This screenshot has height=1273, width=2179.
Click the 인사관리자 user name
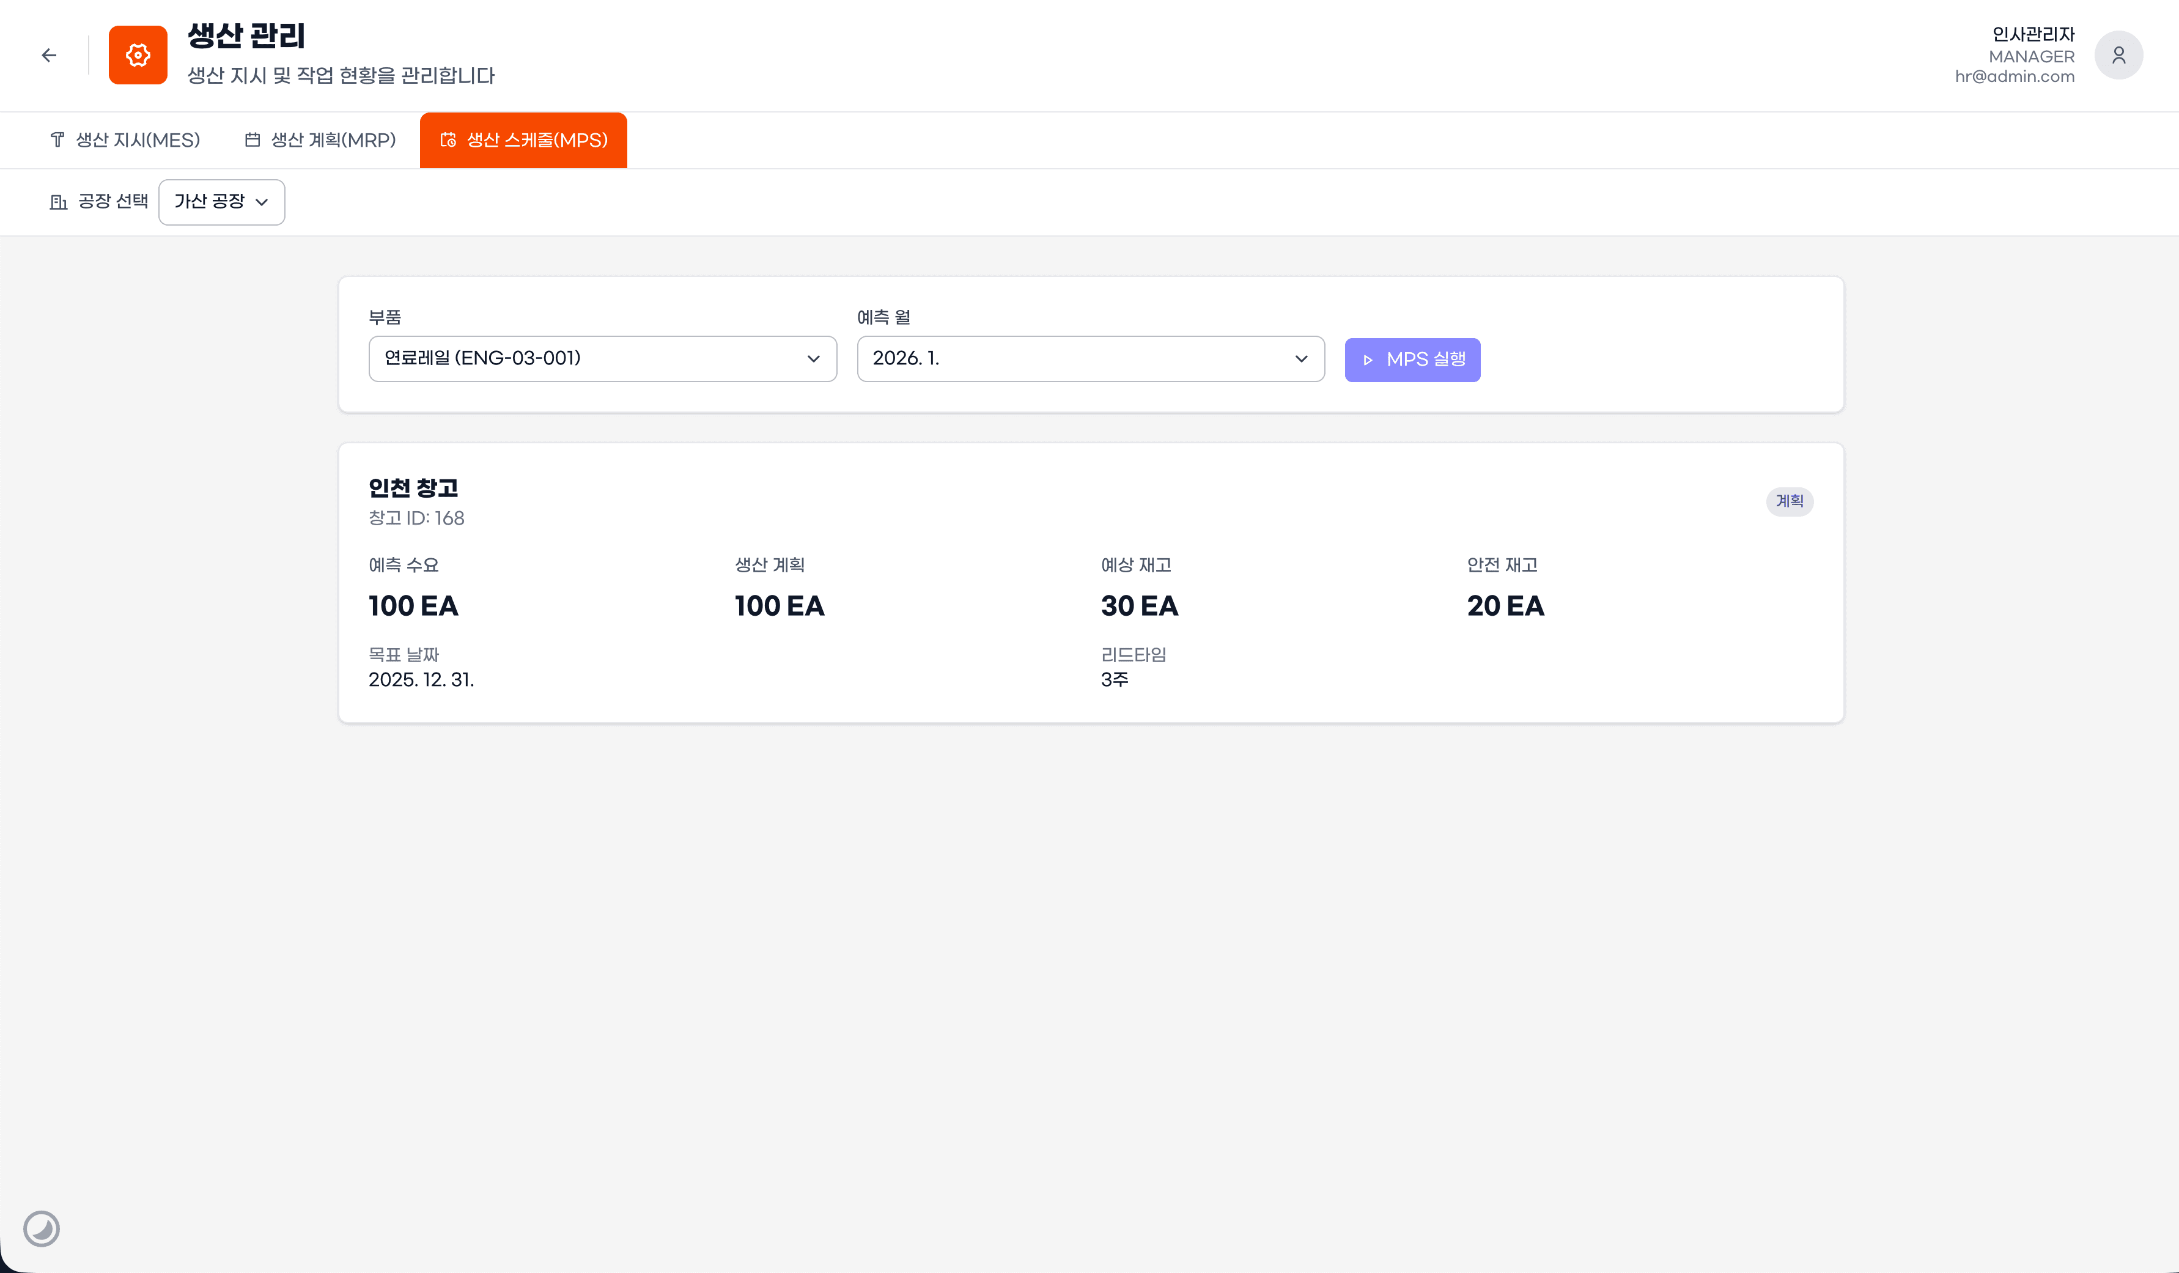2032,34
